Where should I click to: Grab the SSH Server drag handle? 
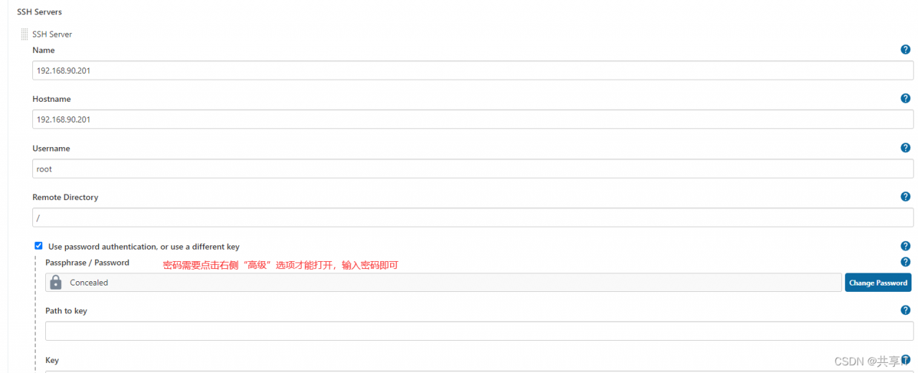pos(24,34)
